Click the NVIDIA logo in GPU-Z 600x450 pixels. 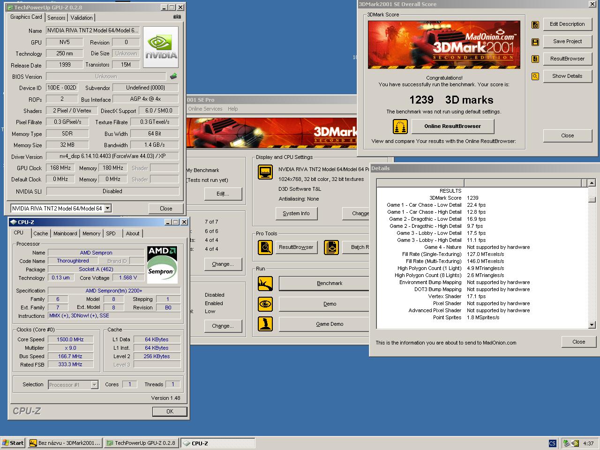click(161, 47)
